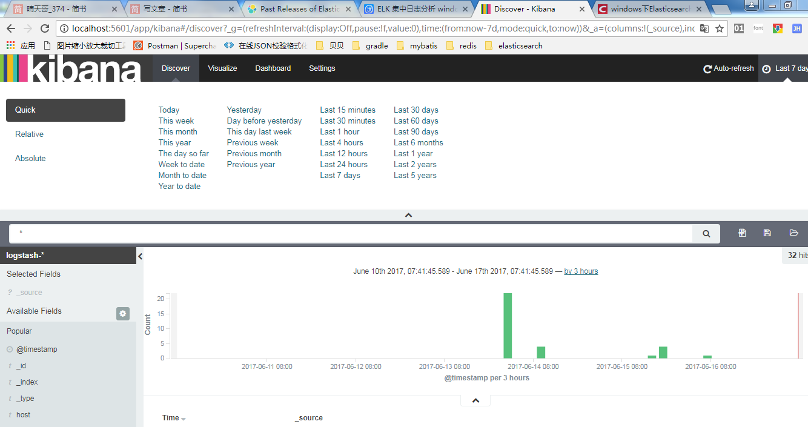Select the _id field
The width and height of the screenshot is (808, 427).
click(x=21, y=366)
